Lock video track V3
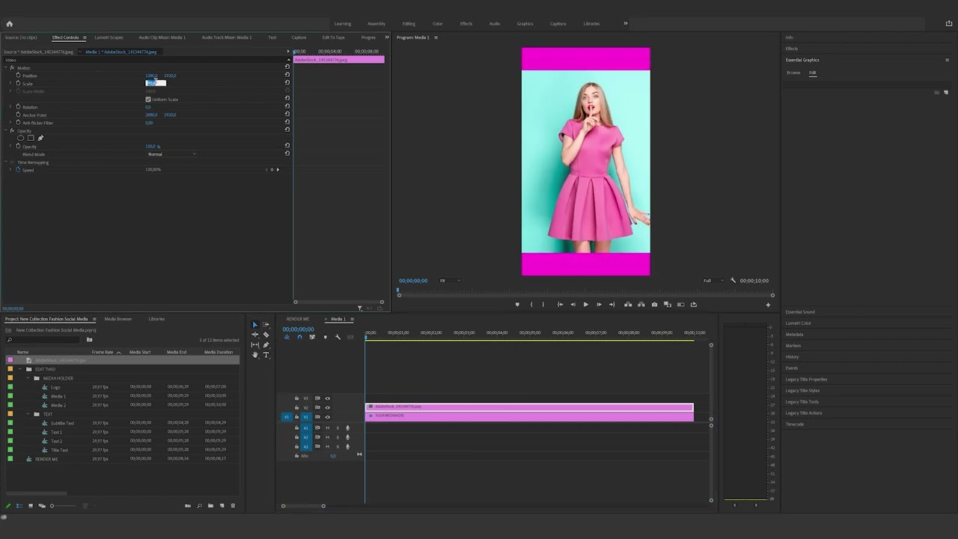Viewport: 958px width, 539px height. click(296, 398)
